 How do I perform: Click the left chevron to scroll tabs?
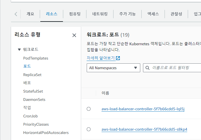click(x=16, y=14)
